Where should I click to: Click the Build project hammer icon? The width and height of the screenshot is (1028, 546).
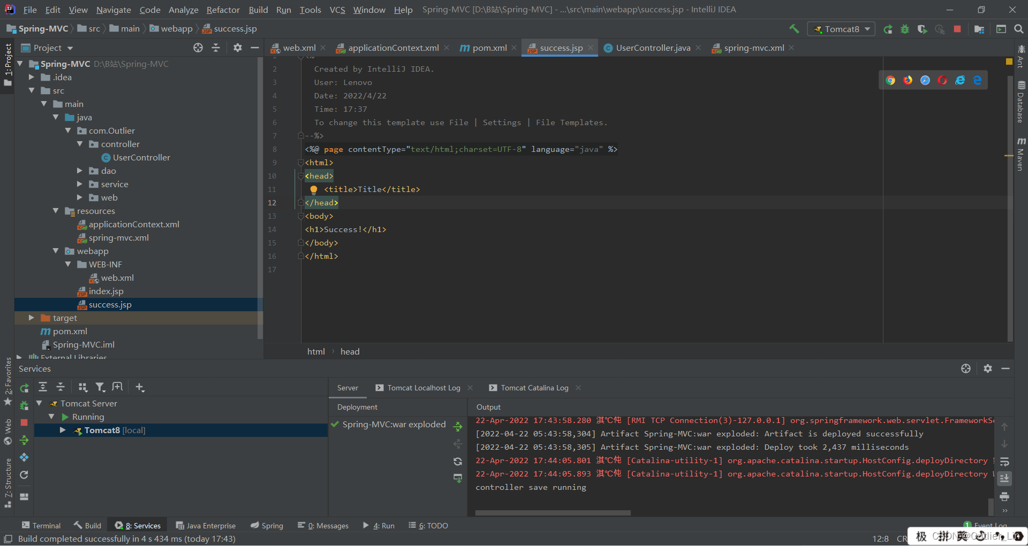tap(794, 29)
